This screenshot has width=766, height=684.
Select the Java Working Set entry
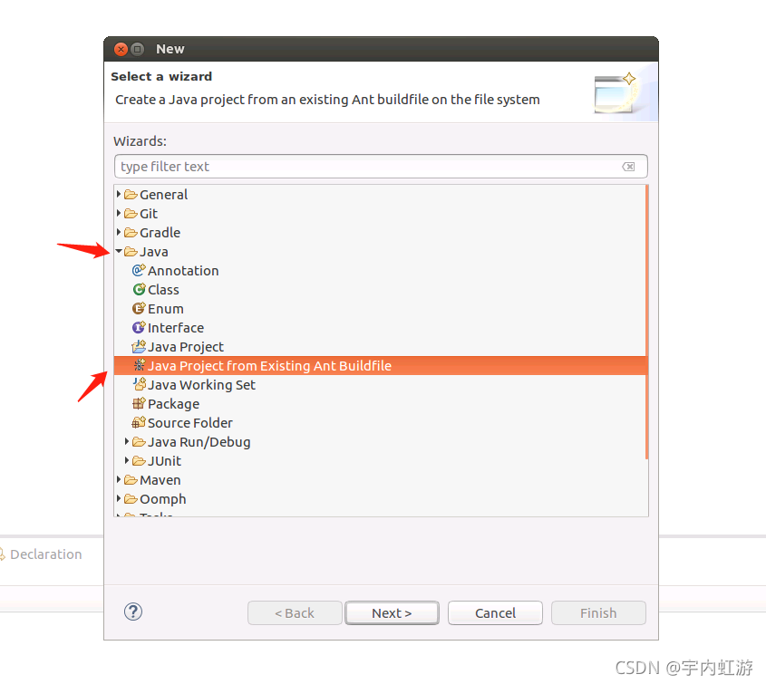point(201,385)
